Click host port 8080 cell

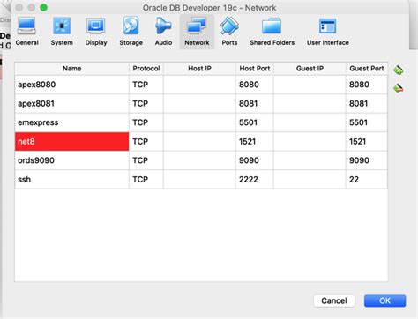(255, 85)
